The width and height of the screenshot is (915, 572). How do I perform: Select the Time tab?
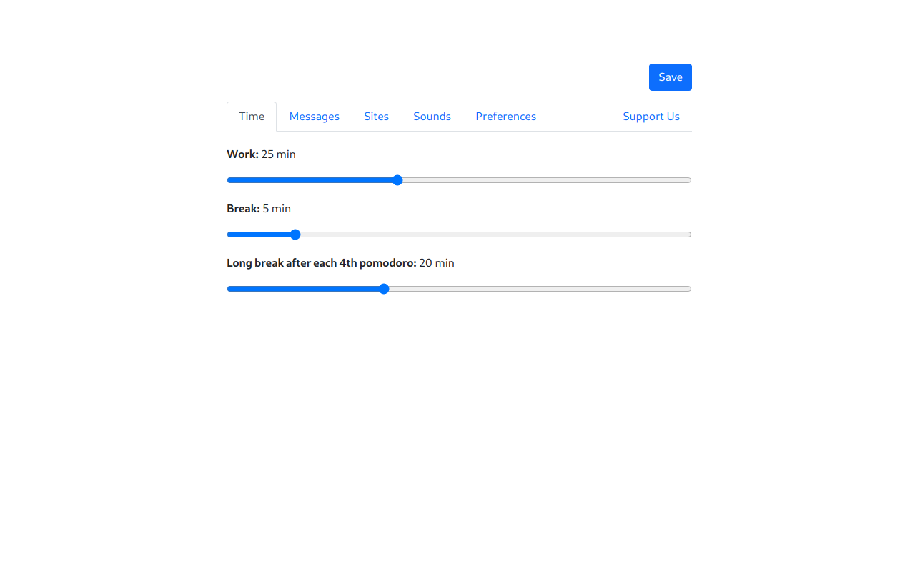coord(251,116)
